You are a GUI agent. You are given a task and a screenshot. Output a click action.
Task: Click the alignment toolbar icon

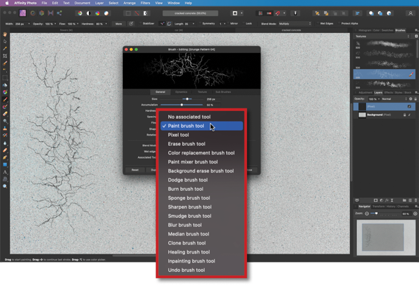(358, 13)
